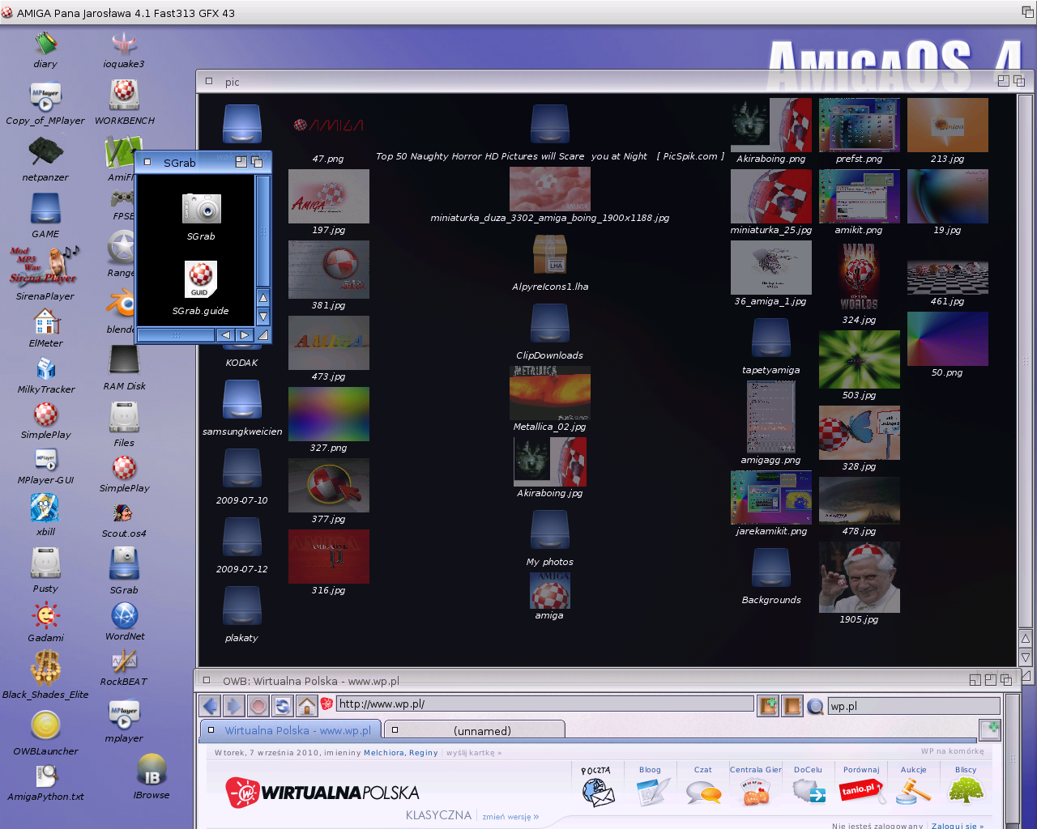Launch Gadami from the desktop
This screenshot has width=1037, height=829.
(45, 616)
